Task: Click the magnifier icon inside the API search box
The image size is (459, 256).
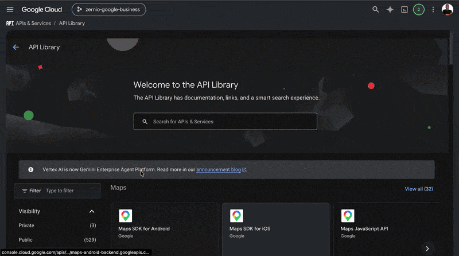Action: [145, 122]
